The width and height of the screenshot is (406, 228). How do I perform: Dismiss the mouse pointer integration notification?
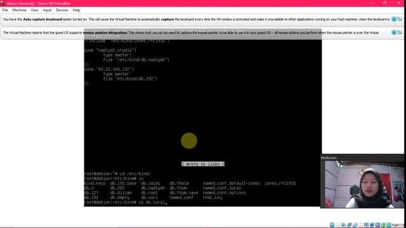click(394, 32)
